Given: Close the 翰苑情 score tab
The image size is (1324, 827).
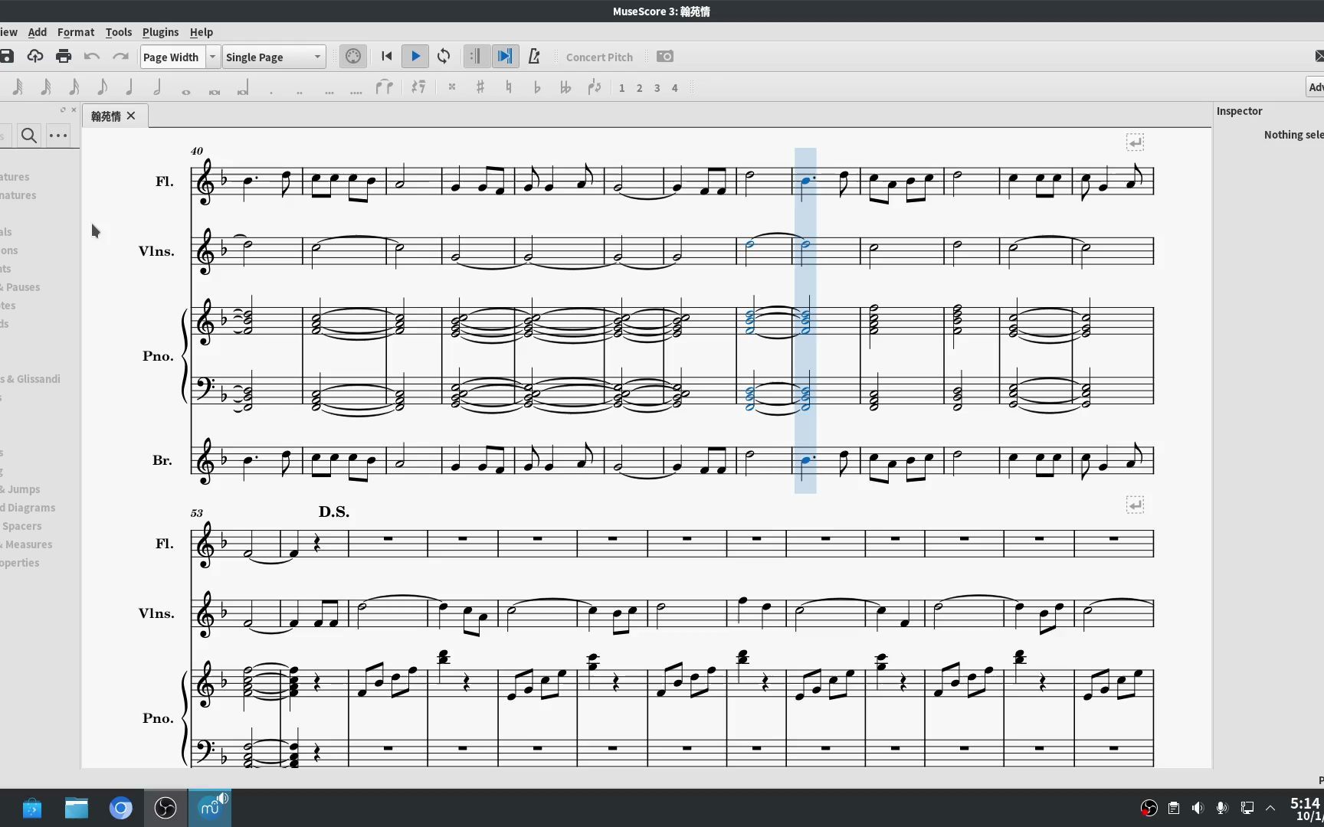Looking at the screenshot, I should pyautogui.click(x=131, y=116).
